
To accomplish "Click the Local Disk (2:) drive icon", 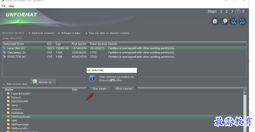I will 5,48.
